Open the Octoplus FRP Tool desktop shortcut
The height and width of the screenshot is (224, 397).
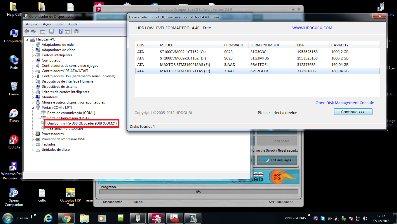click(x=70, y=197)
